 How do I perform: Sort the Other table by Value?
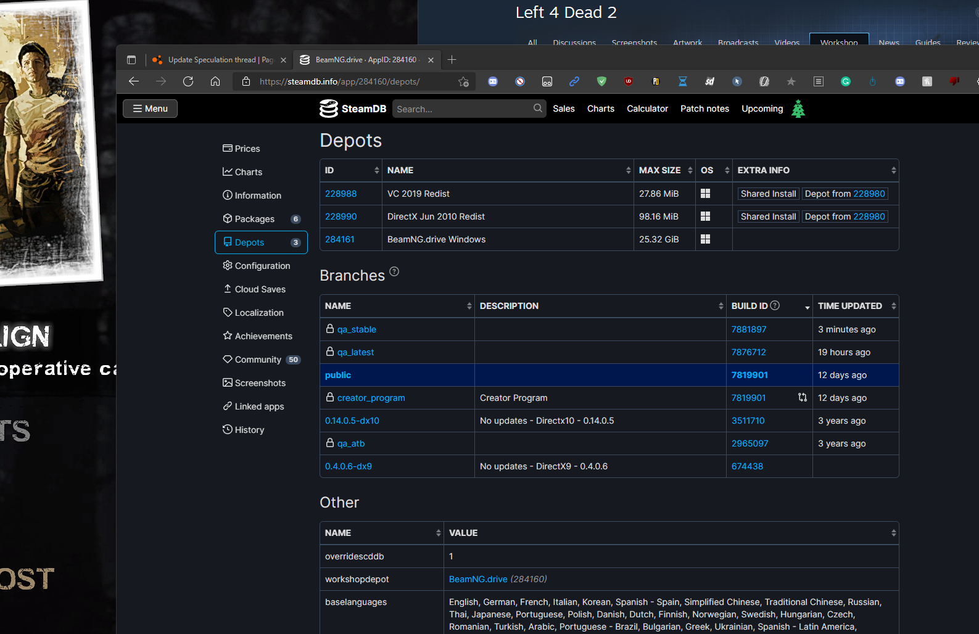(671, 533)
